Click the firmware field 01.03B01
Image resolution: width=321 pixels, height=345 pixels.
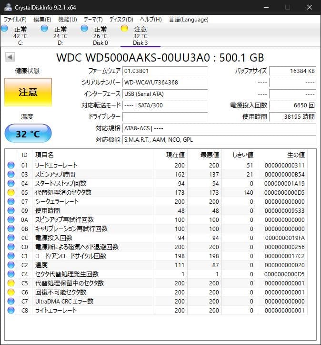[165, 71]
